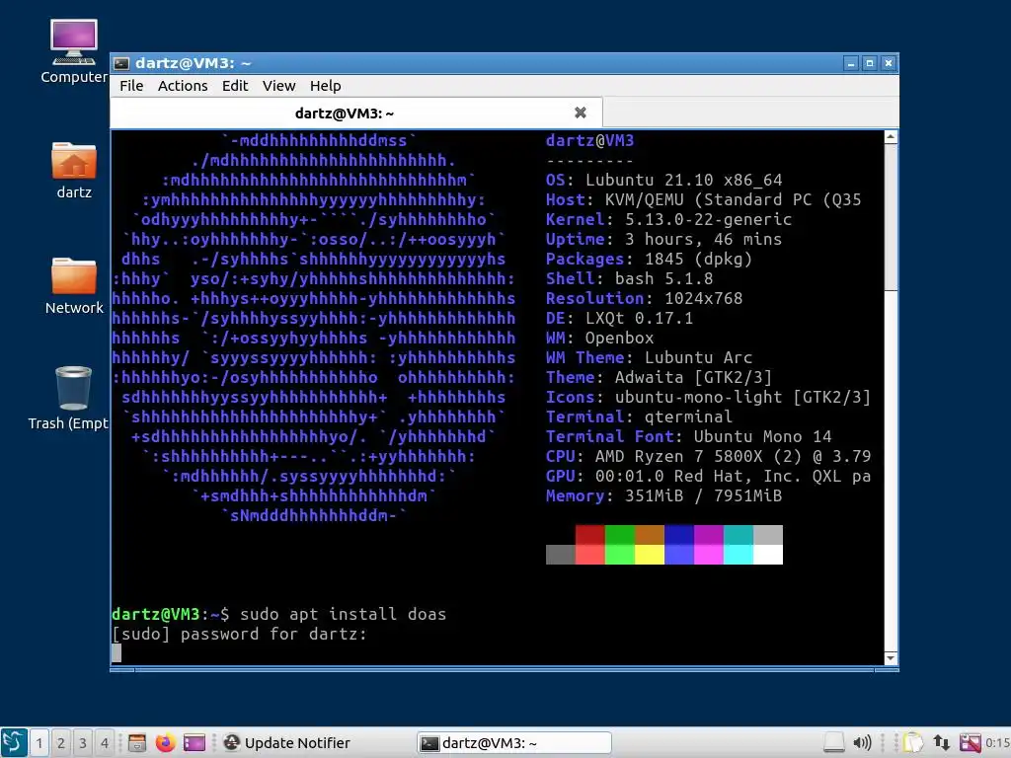This screenshot has height=758, width=1011.
Task: Switch to workspace 3 in pager
Action: [83, 743]
